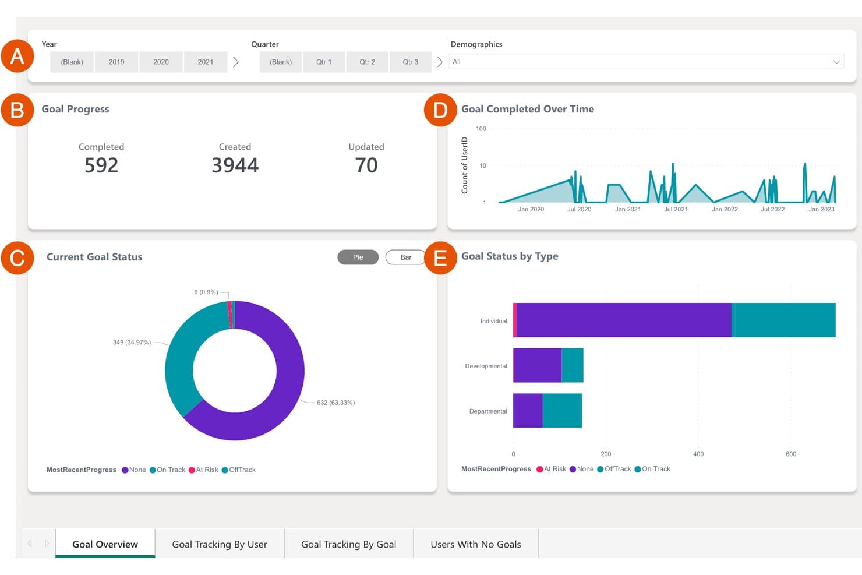
Task: Select the 2021 year slicer button
Action: click(x=206, y=62)
